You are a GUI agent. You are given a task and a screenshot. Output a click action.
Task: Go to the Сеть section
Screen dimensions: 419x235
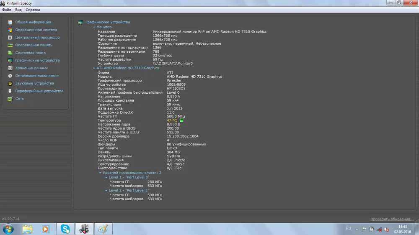[x=20, y=99]
